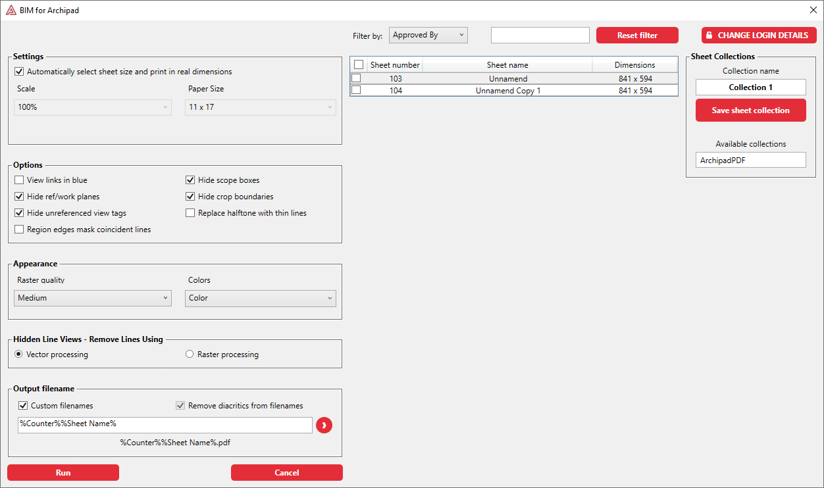Click the BIM for Archipad logo icon

click(x=11, y=11)
